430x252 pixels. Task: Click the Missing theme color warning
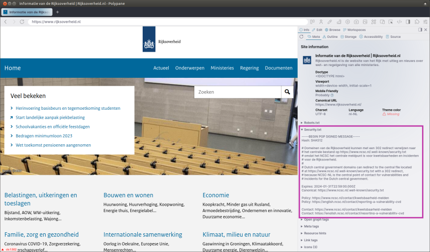pyautogui.click(x=391, y=114)
